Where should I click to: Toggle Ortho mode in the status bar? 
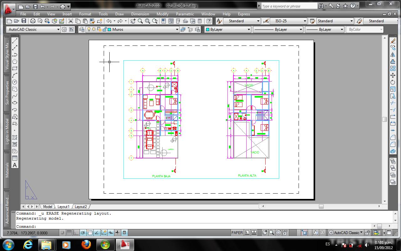click(x=76, y=232)
